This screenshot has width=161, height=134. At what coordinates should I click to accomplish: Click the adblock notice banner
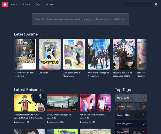80,19
